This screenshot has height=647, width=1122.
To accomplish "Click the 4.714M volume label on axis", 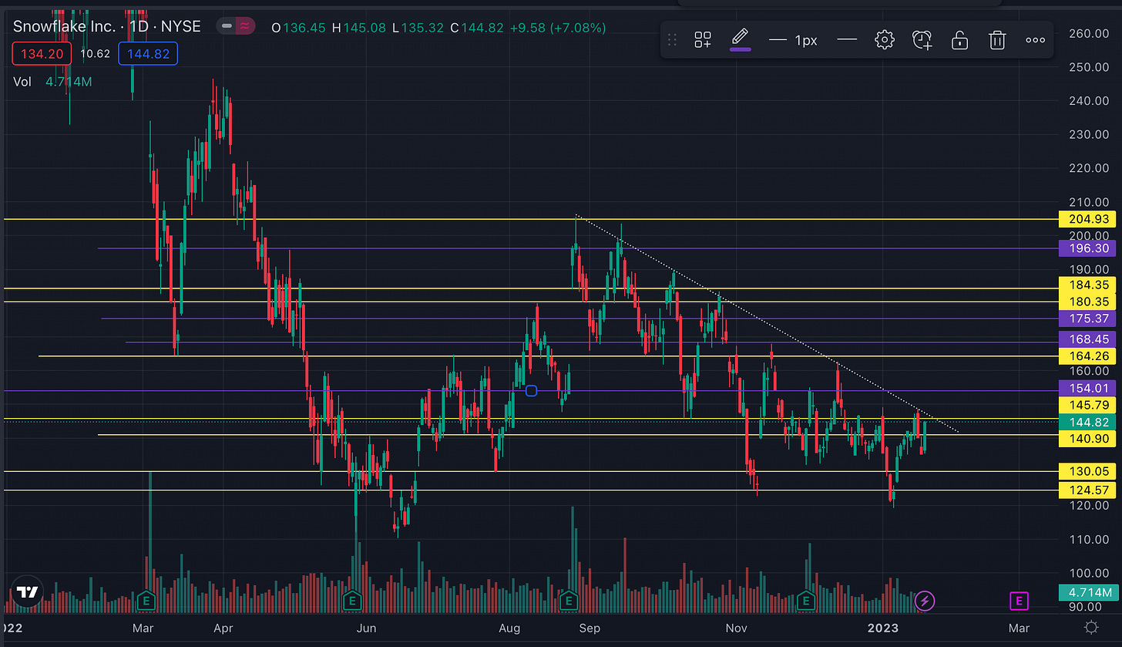I will (x=1088, y=593).
